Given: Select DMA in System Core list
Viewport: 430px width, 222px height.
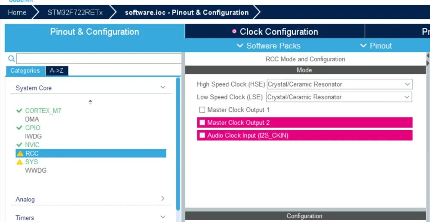Looking at the screenshot, I should click(x=32, y=119).
